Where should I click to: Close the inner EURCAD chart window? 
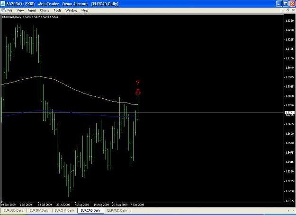click(x=293, y=10)
